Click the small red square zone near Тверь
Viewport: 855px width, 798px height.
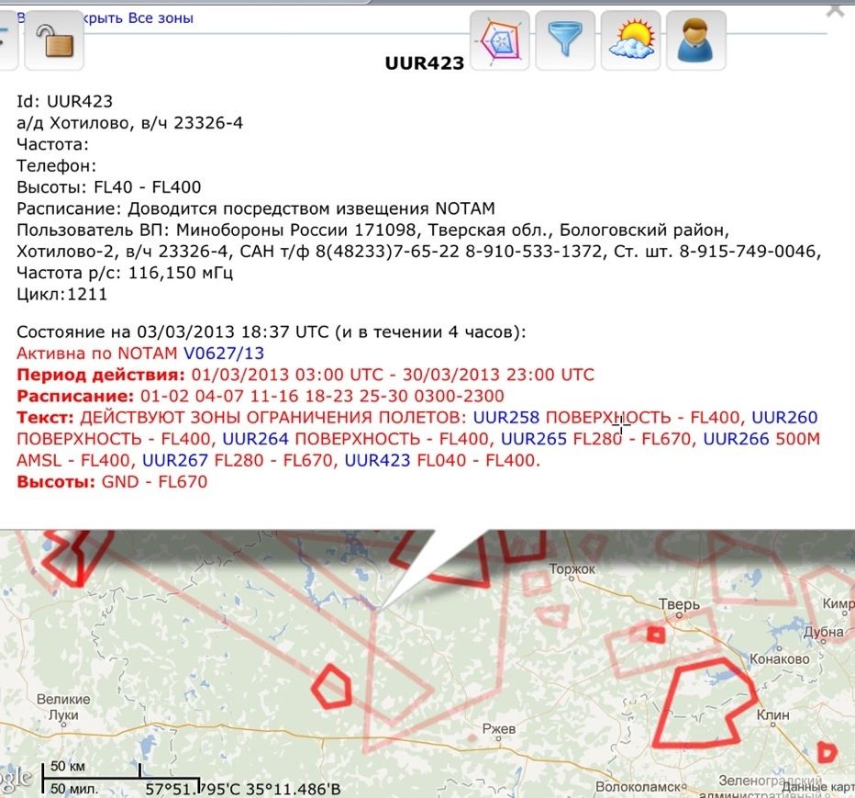pos(656,635)
